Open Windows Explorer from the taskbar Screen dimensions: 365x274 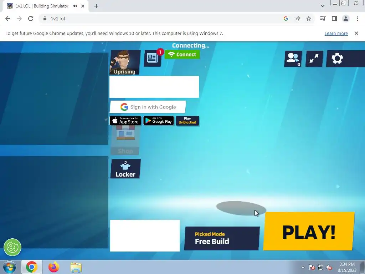click(x=76, y=267)
